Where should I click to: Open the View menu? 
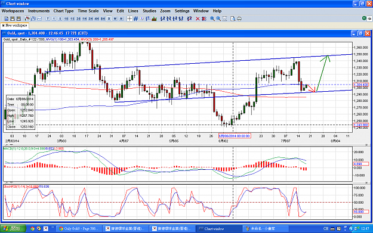click(x=107, y=11)
